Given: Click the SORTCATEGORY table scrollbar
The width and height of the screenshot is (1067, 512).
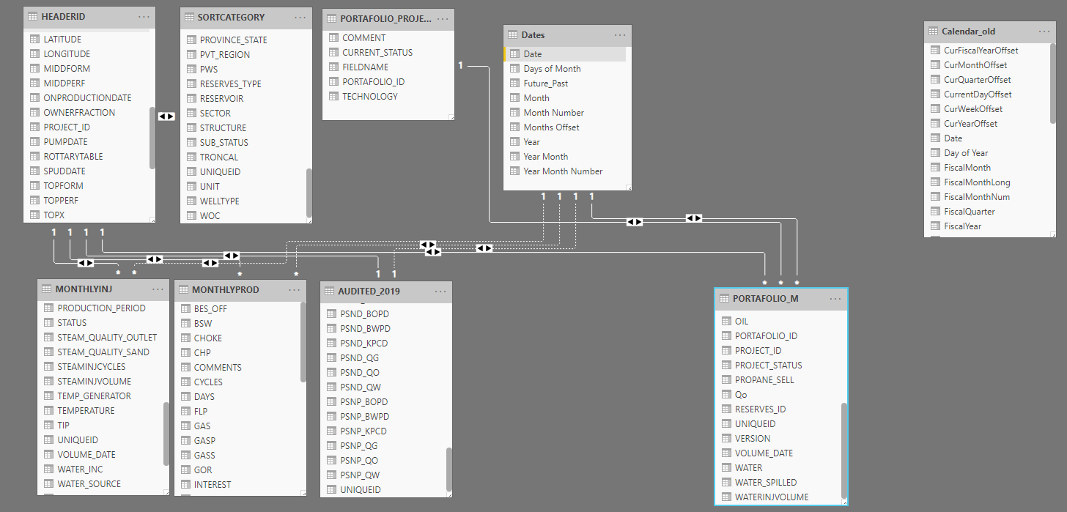Looking at the screenshot, I should point(309,192).
